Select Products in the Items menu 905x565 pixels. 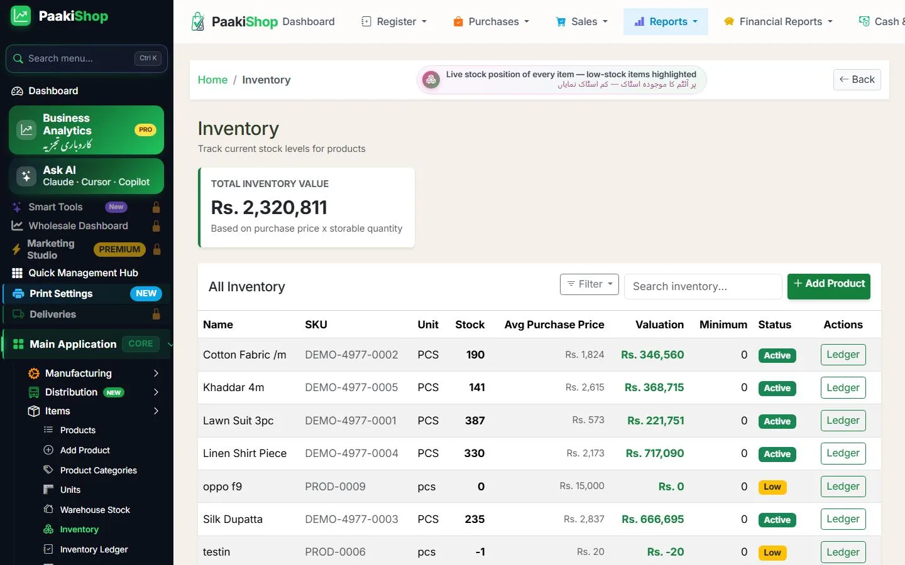tap(78, 430)
